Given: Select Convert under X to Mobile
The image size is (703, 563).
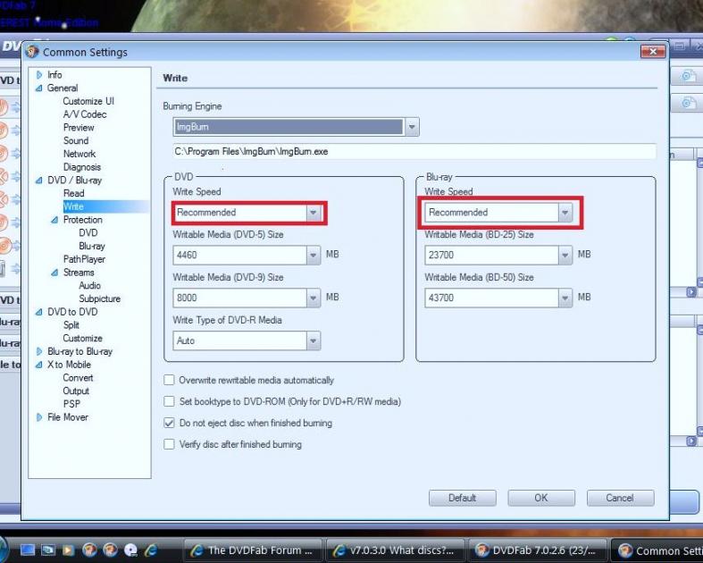Looking at the screenshot, I should [x=78, y=378].
